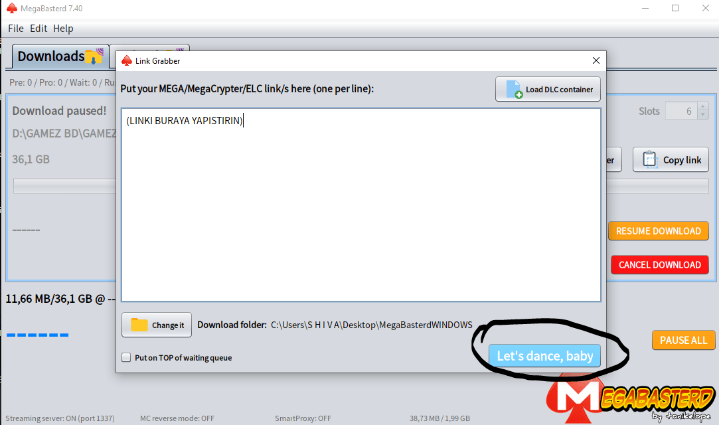The width and height of the screenshot is (719, 425).
Task: Maximize the MegaBasterd window
Action: coord(675,8)
